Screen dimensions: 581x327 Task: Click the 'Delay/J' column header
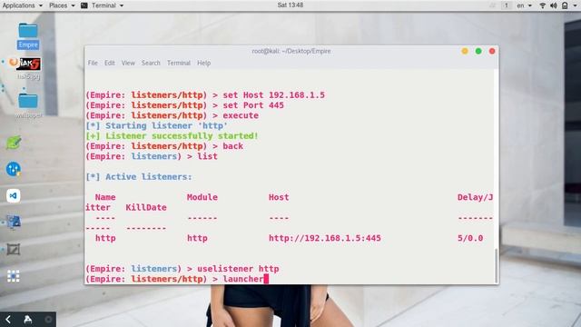point(475,197)
